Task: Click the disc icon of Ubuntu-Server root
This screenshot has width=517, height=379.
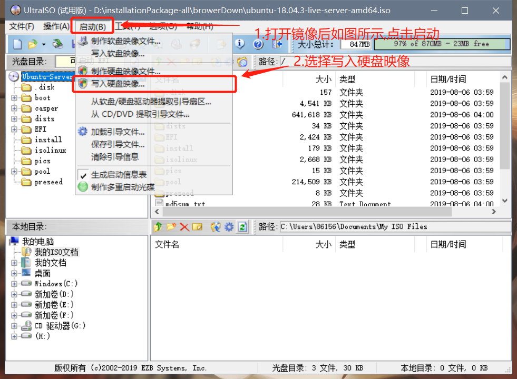Action: tap(14, 76)
